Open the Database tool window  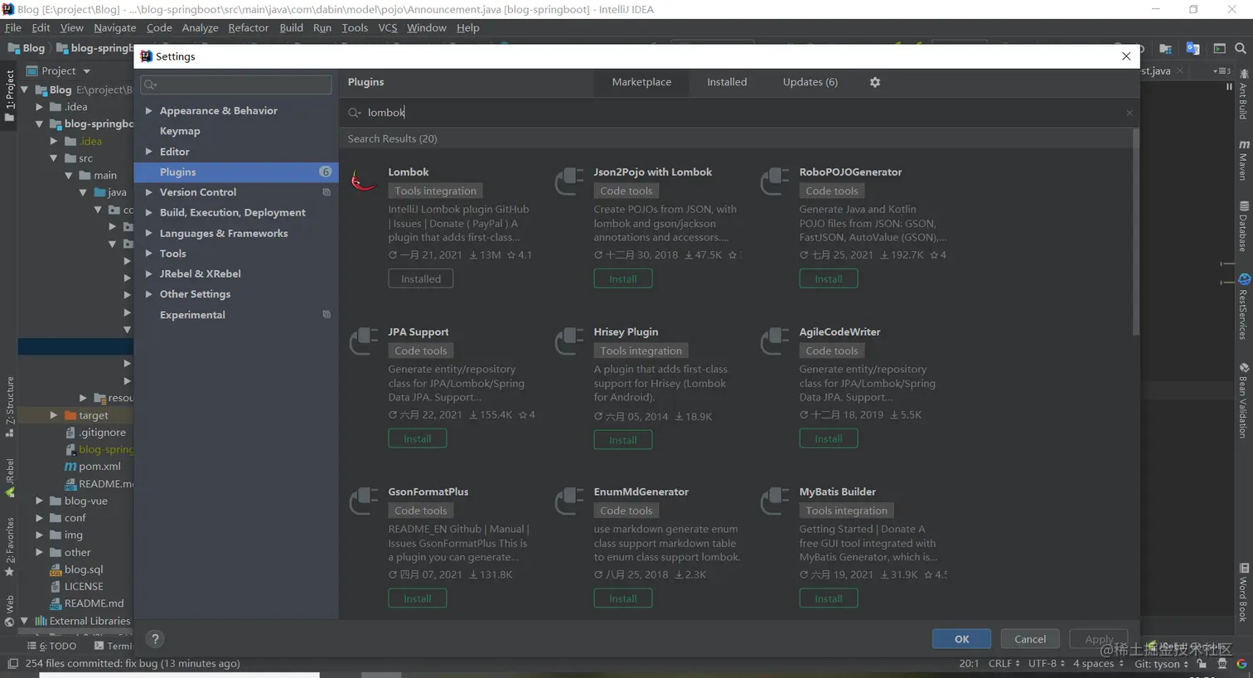pos(1243,225)
